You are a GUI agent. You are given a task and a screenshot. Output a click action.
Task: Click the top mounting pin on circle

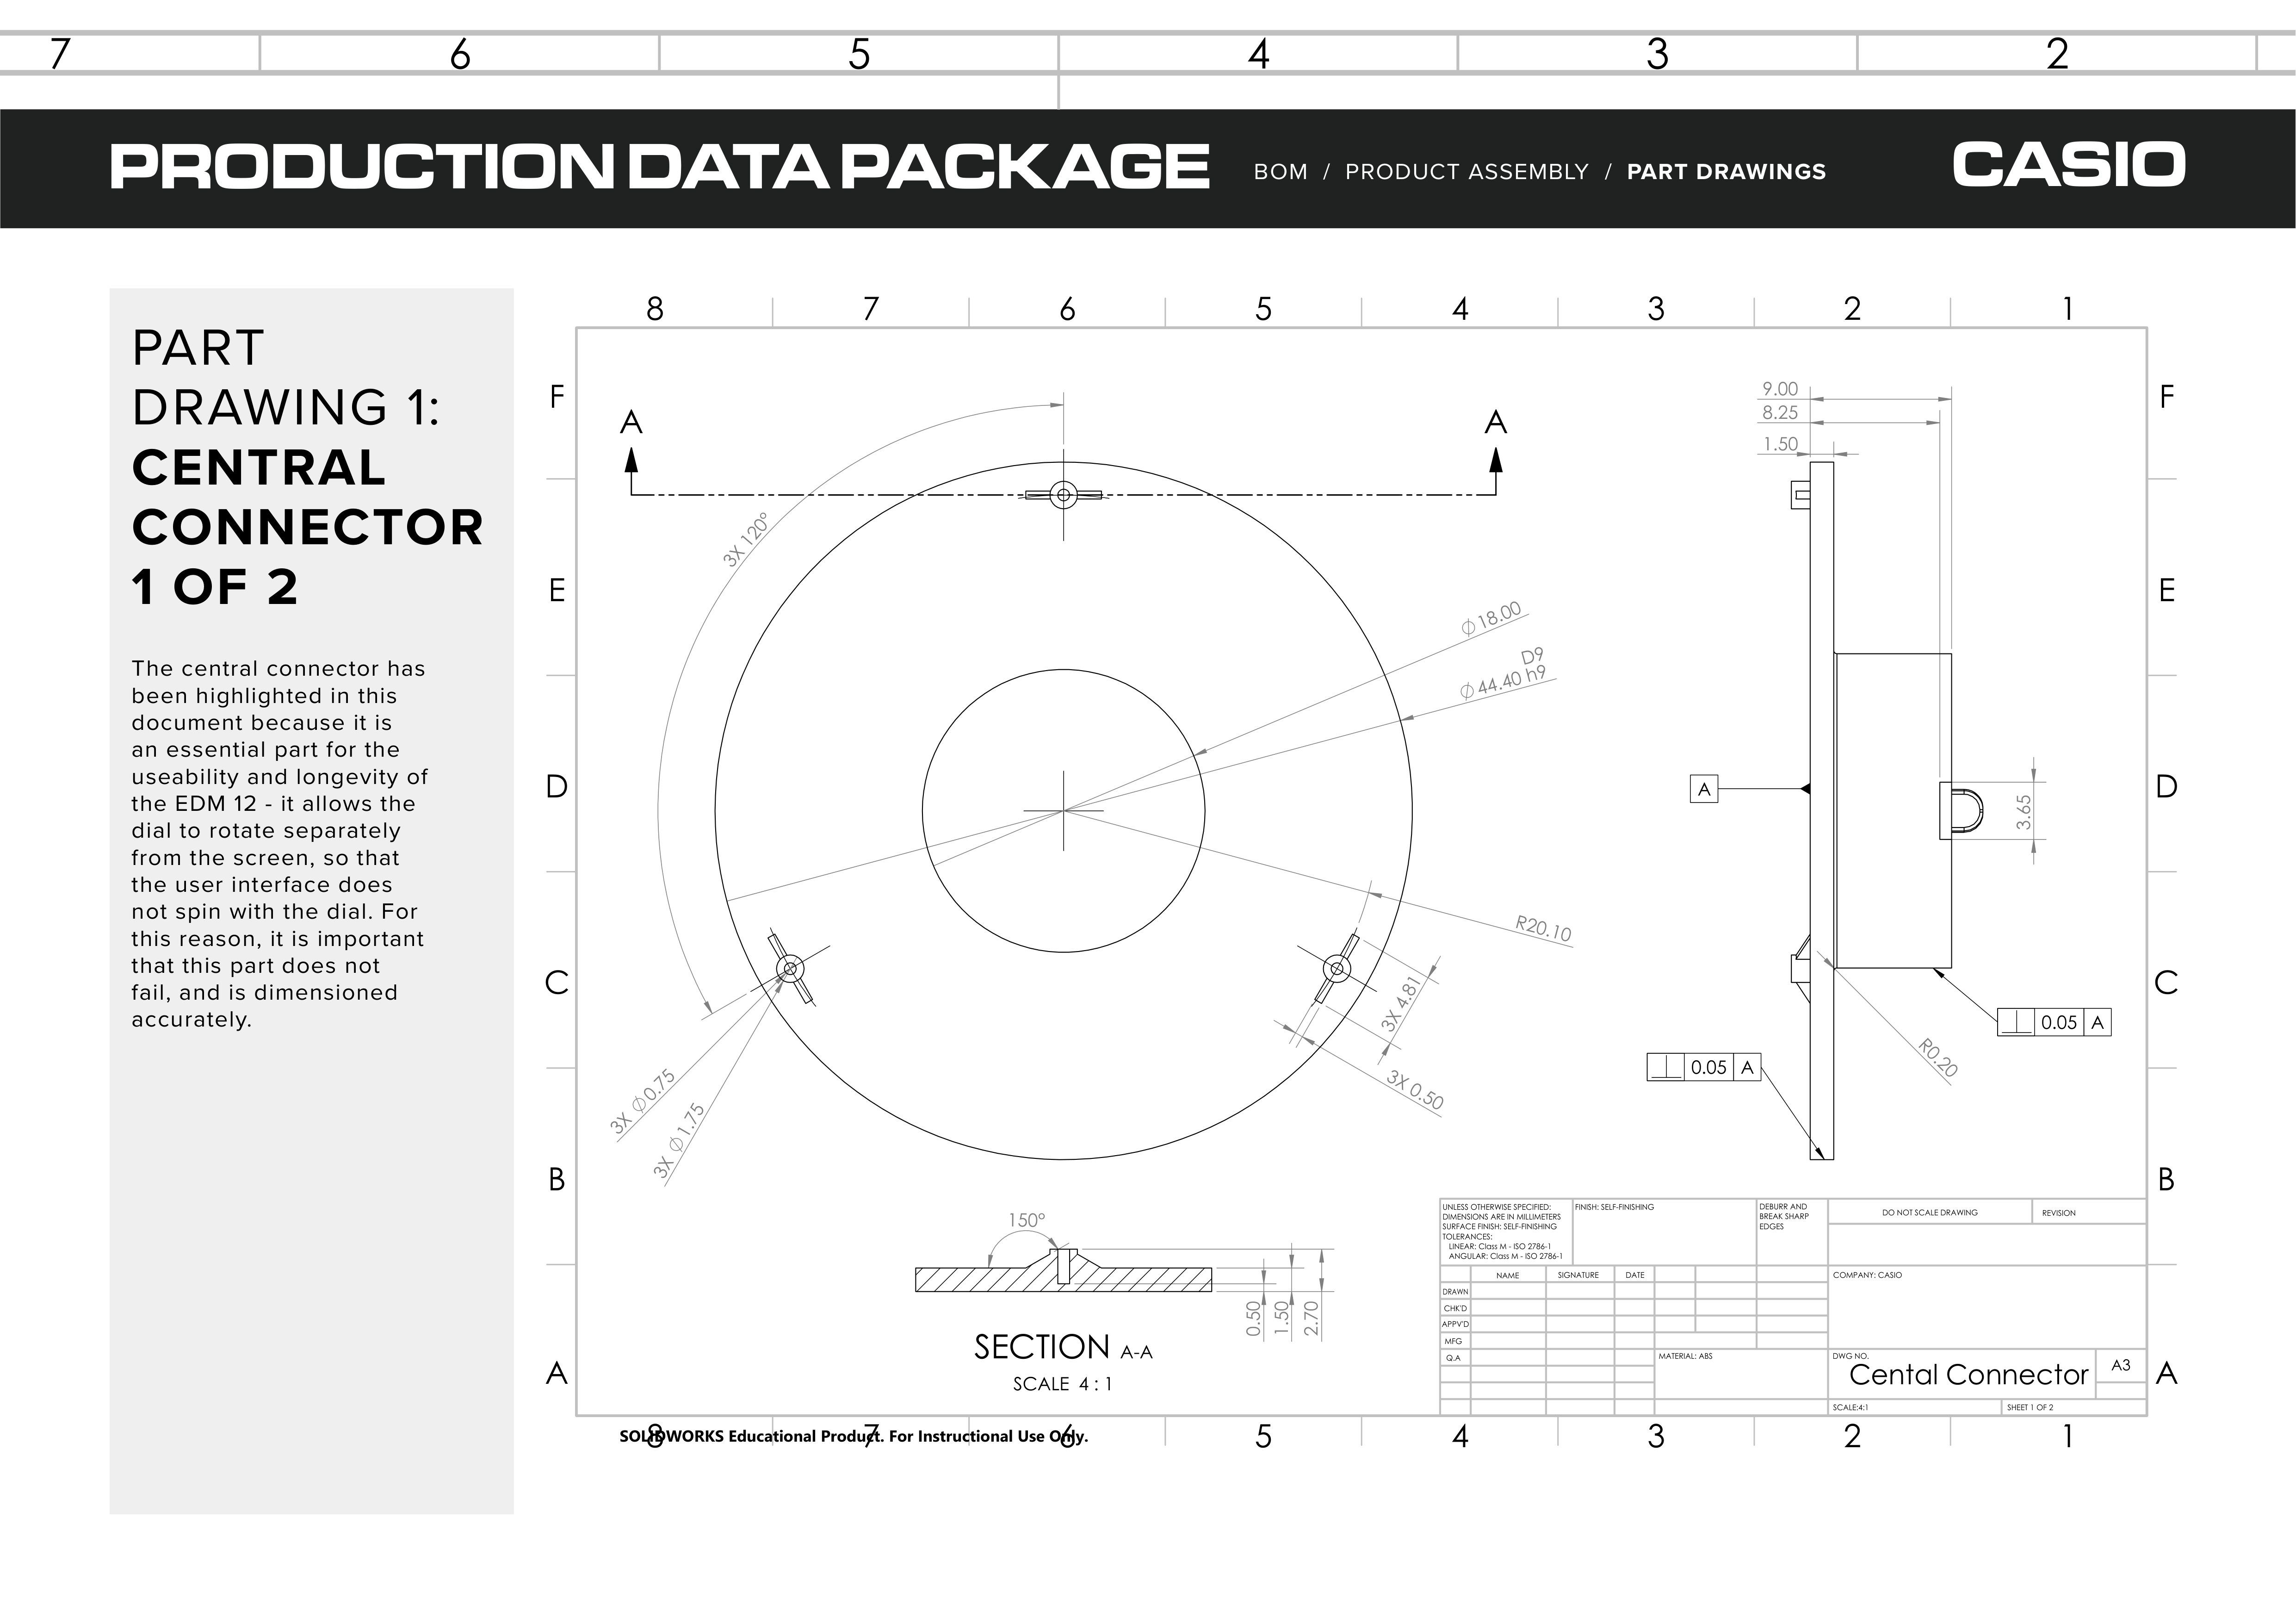pyautogui.click(x=1063, y=494)
